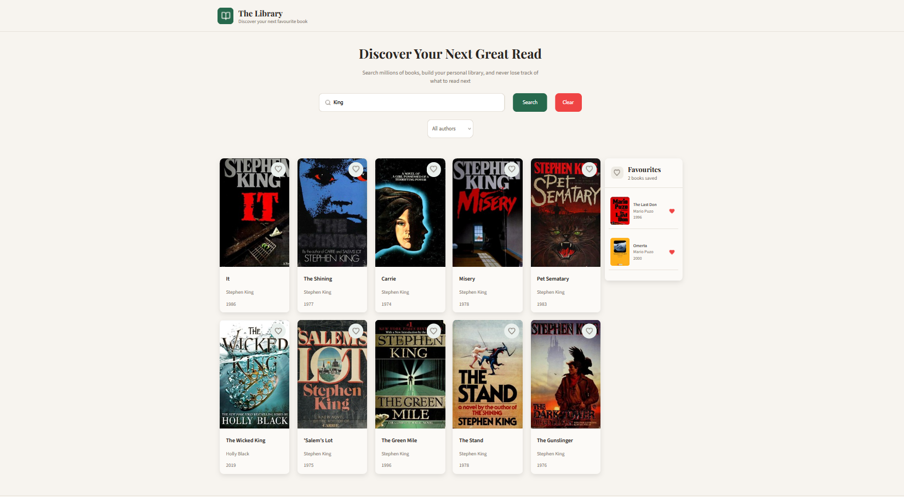Click the Misery title text
Image resolution: width=904 pixels, height=497 pixels.
point(467,279)
